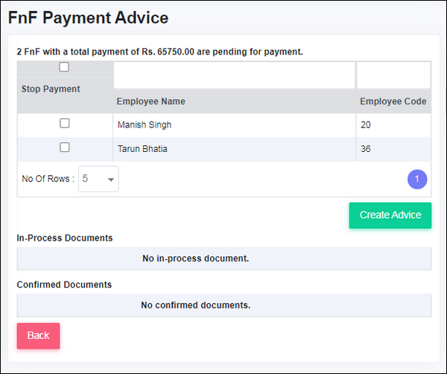The image size is (447, 374).
Task: Click the dropdown arrow beside value 5
Action: (x=111, y=180)
